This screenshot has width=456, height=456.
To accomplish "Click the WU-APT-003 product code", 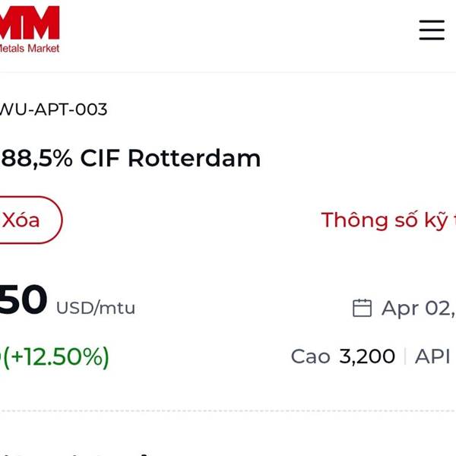I will click(53, 109).
